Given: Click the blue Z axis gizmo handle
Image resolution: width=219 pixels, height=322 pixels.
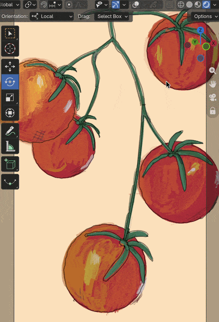Looking at the screenshot, I should click(200, 31).
